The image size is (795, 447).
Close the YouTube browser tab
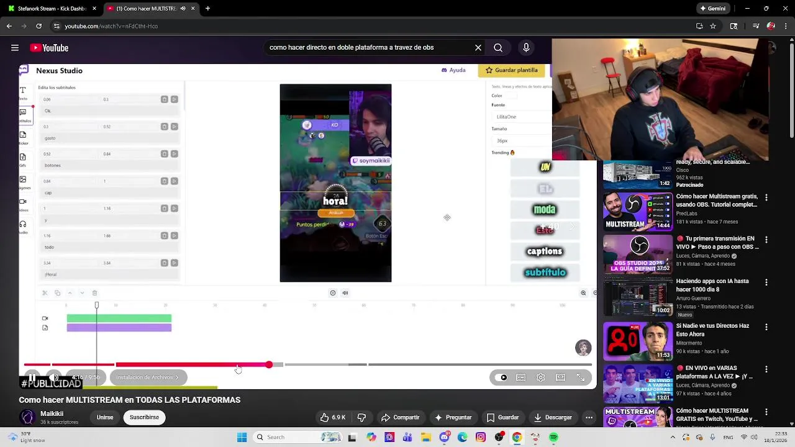[x=193, y=9]
